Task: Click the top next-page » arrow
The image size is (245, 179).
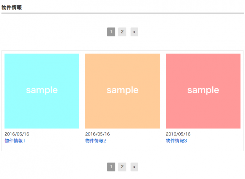Action: click(x=134, y=32)
